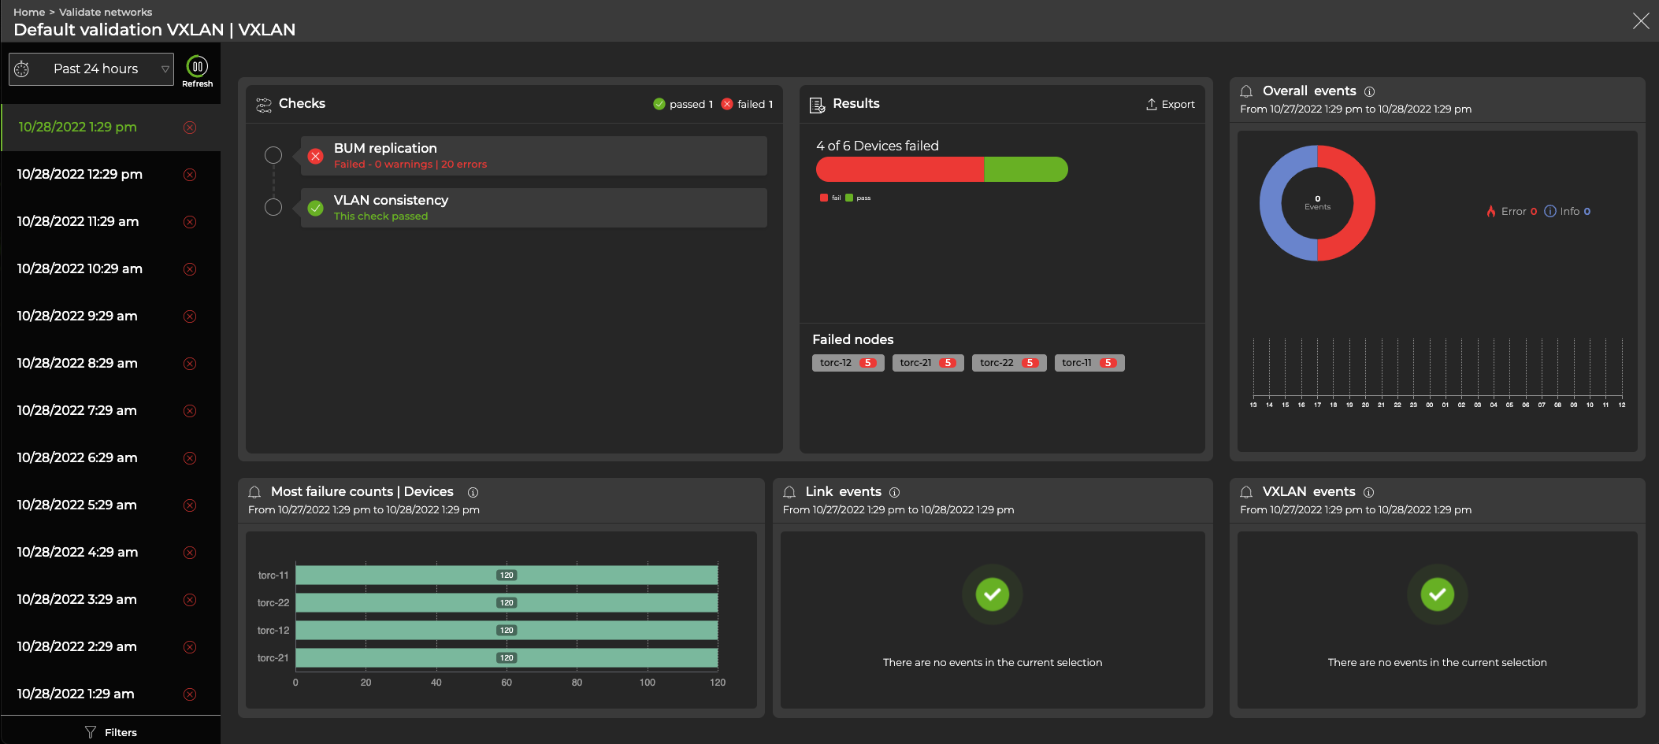Expand the BUM replication failed check
Image resolution: width=1659 pixels, height=744 pixels.
pos(533,156)
